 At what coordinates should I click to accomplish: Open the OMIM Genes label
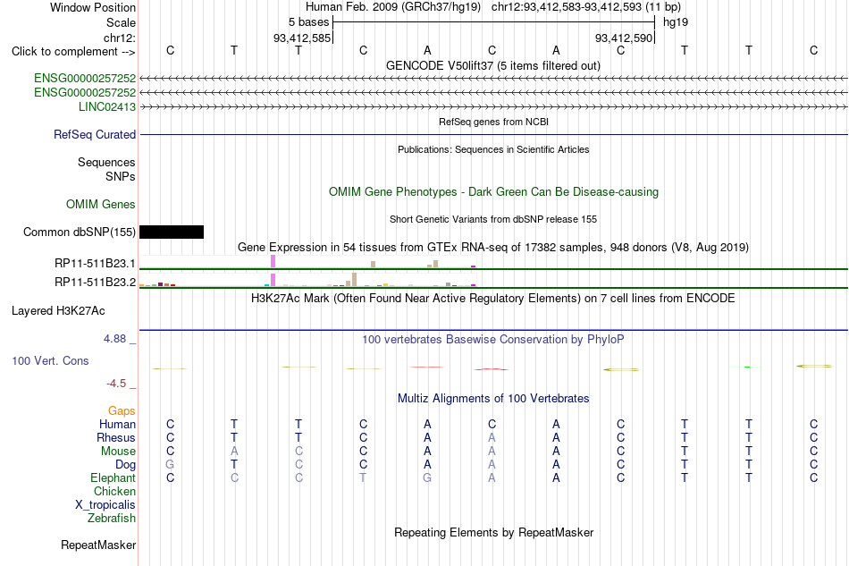coord(100,204)
